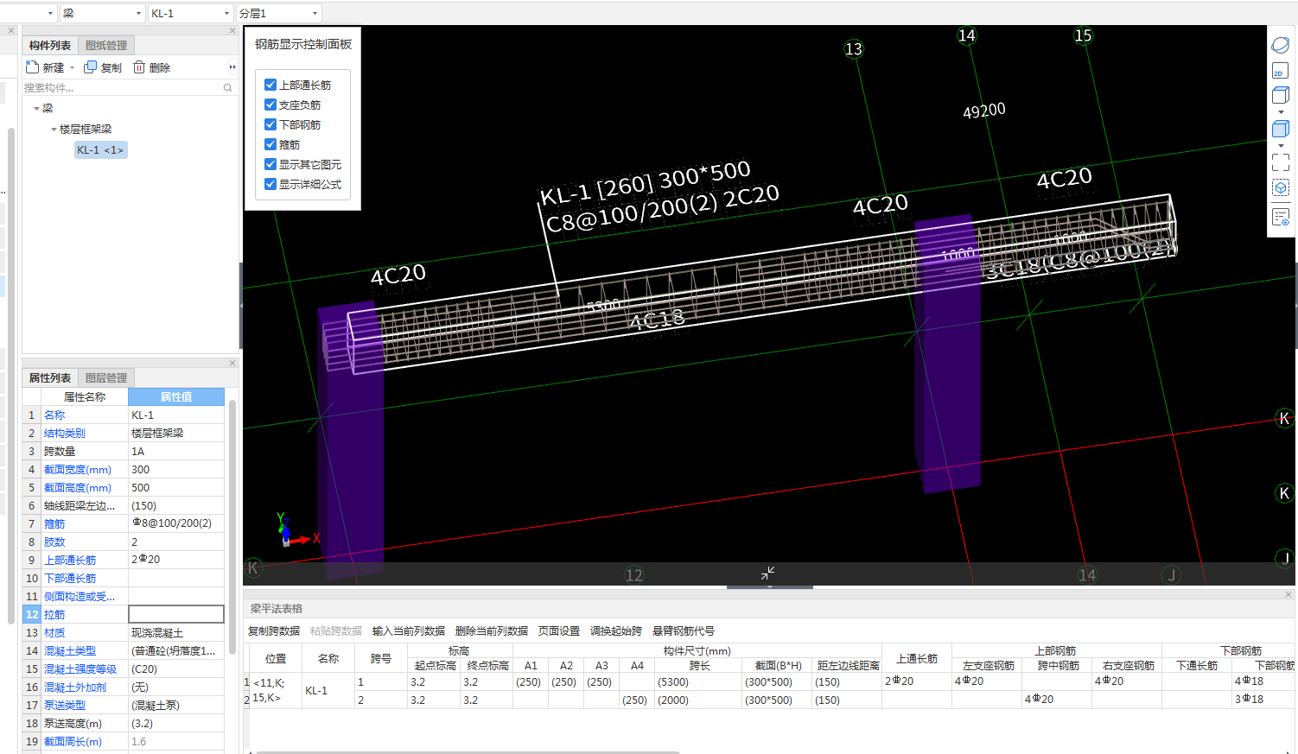Open dropdown arrow under wireframe cube icon
The width and height of the screenshot is (1298, 754).
coord(1281,112)
